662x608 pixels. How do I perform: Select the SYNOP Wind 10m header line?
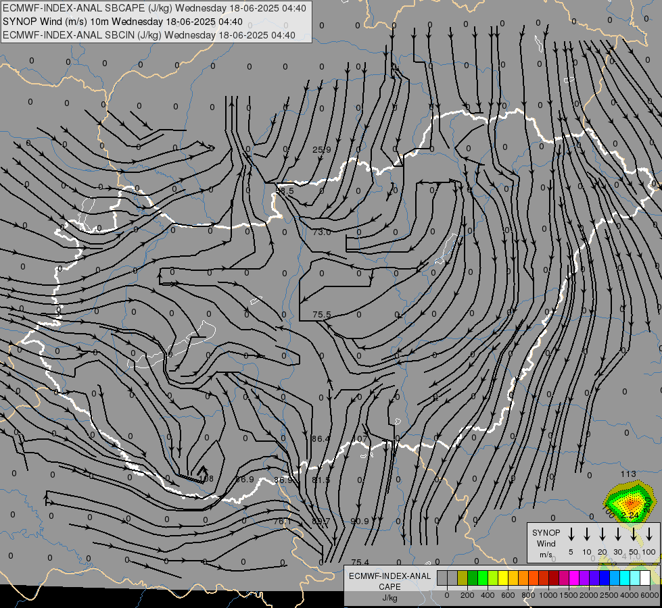122,22
